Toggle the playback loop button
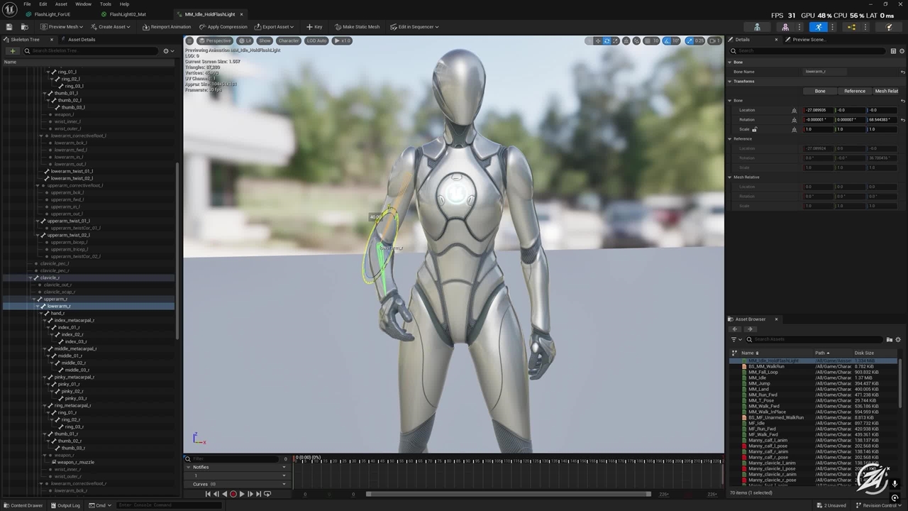The width and height of the screenshot is (908, 511). 267,494
